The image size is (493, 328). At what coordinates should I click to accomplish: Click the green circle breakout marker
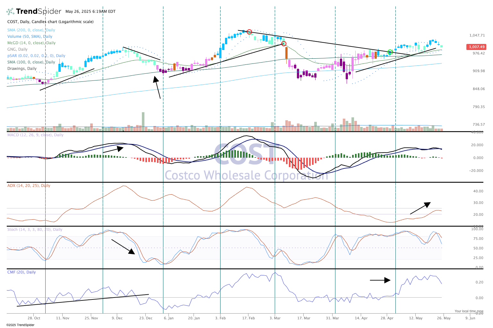(390, 52)
